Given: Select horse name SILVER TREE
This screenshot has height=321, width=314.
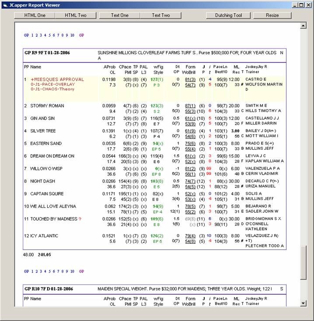Looking at the screenshot, I should point(43,131).
